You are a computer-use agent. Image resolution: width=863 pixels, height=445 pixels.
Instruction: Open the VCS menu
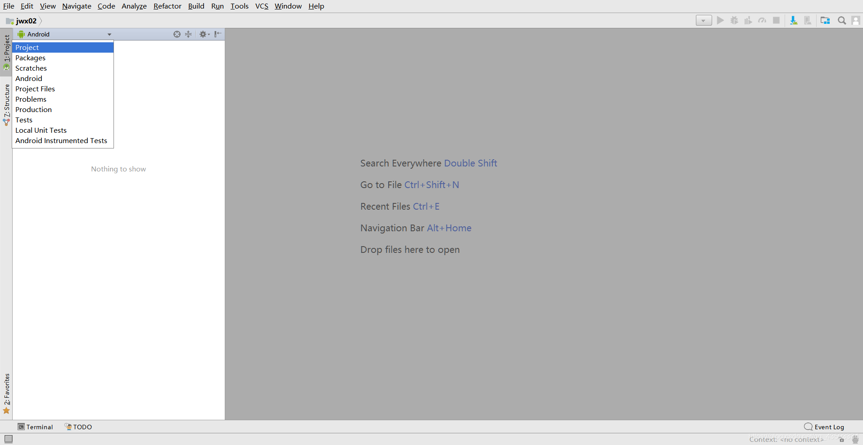tap(262, 6)
